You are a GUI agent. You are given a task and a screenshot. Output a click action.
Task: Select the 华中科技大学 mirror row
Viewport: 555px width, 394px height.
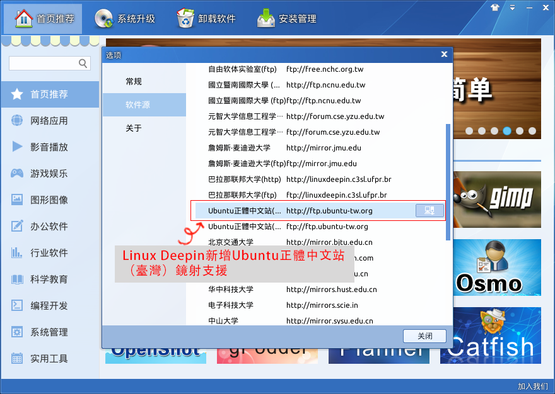tap(320, 290)
